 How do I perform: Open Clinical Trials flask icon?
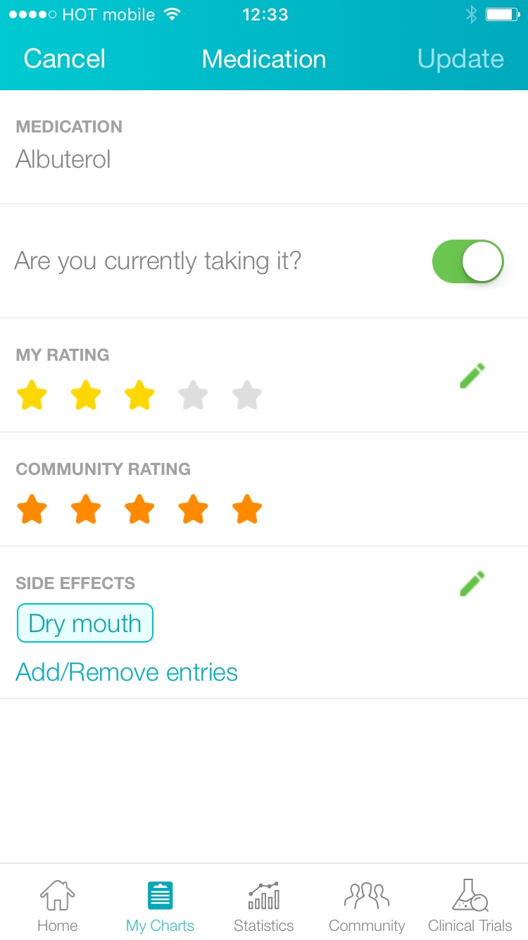[x=470, y=896]
